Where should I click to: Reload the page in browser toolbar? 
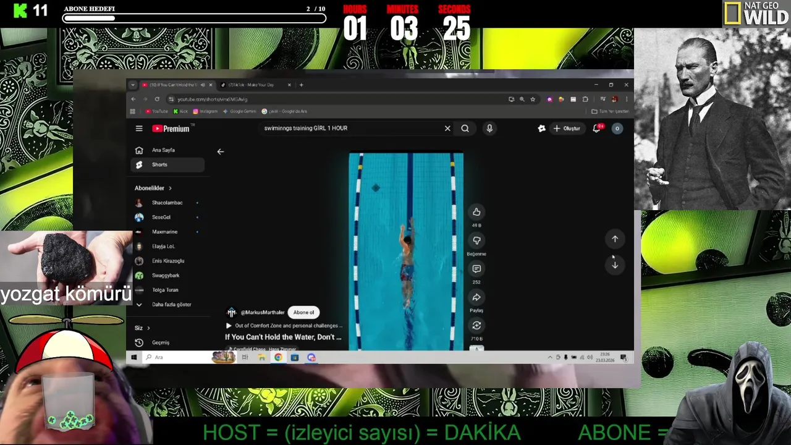(x=157, y=99)
